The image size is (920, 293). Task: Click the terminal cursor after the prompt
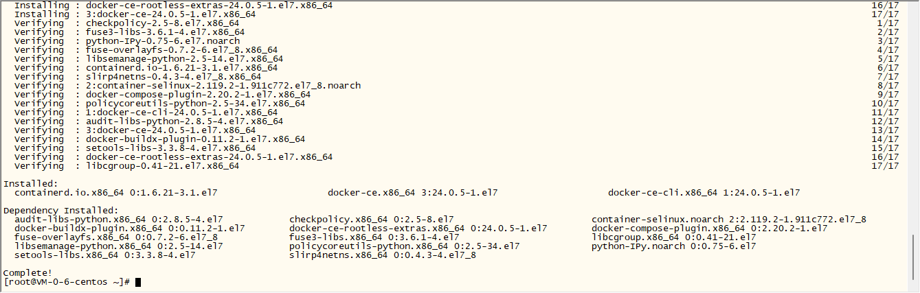pyautogui.click(x=138, y=282)
